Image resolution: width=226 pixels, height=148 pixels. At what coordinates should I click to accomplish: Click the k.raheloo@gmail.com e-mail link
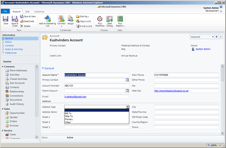coord(75,97)
